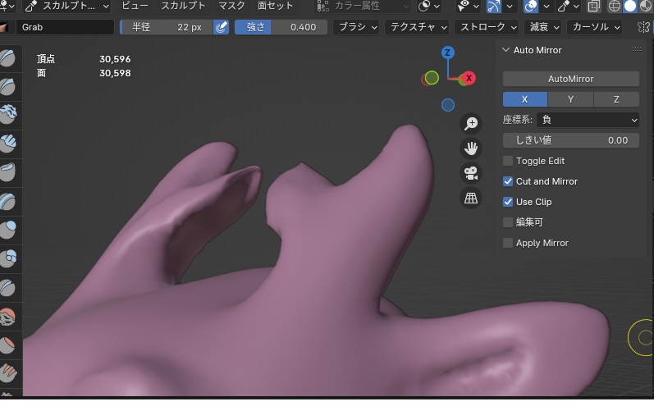Click the 頂点 30,596 statistic text

click(x=84, y=59)
